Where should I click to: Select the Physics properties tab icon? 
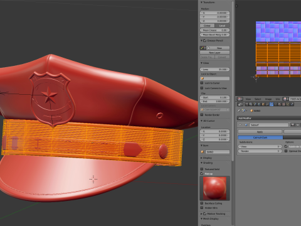coord(292,104)
